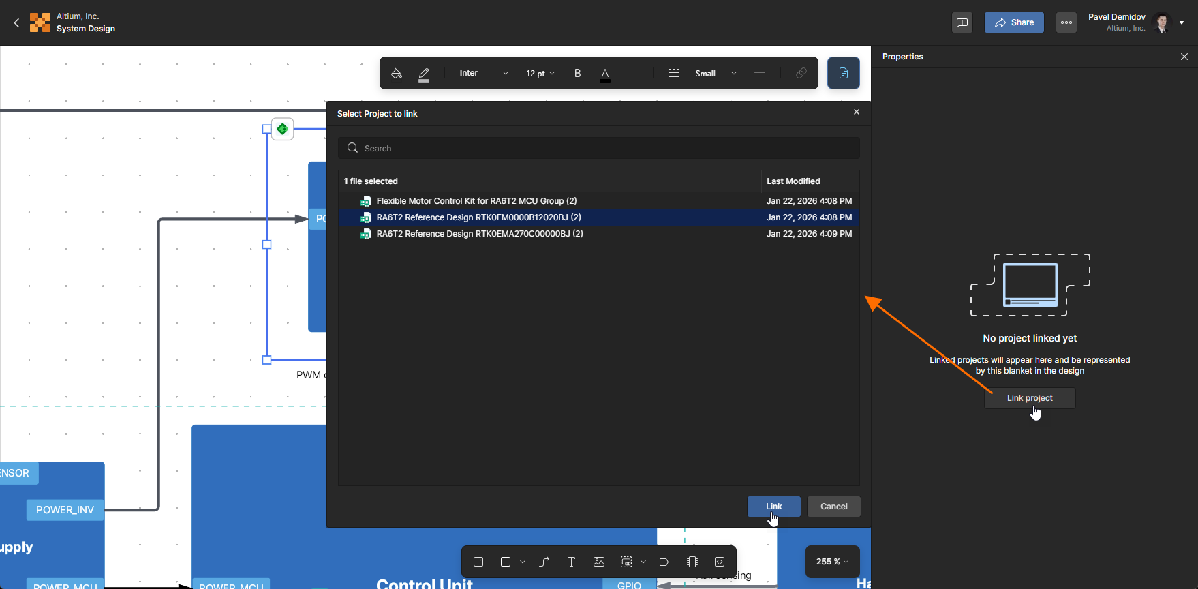Close the Properties panel
Image resolution: width=1198 pixels, height=589 pixels.
[x=1184, y=57]
